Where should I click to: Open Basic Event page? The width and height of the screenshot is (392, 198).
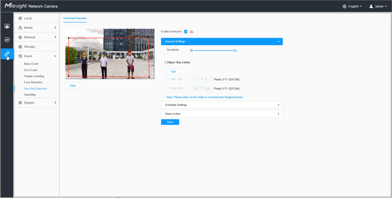[31, 64]
